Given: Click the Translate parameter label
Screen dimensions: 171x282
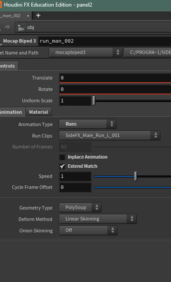Looking at the screenshot, I should pos(42,78).
